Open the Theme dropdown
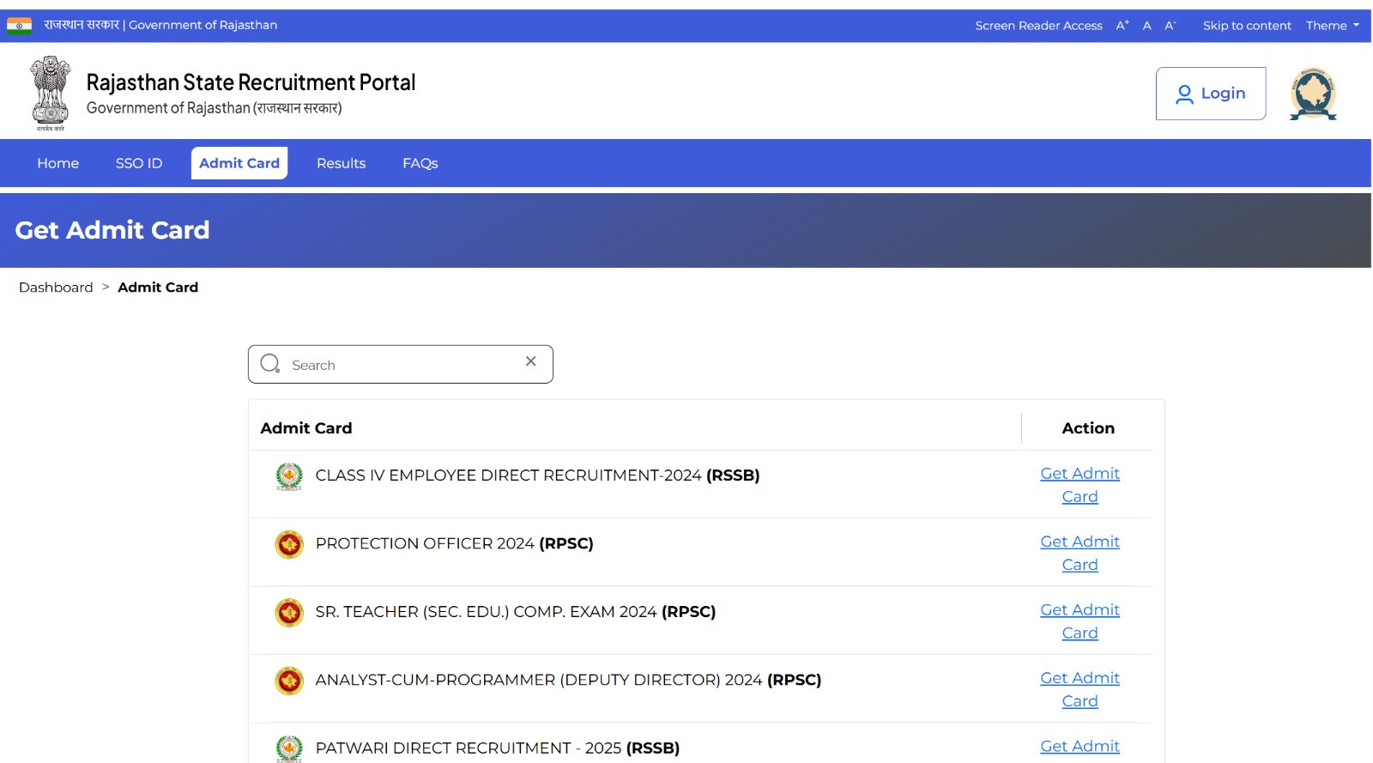Image resolution: width=1373 pixels, height=763 pixels. [1332, 26]
